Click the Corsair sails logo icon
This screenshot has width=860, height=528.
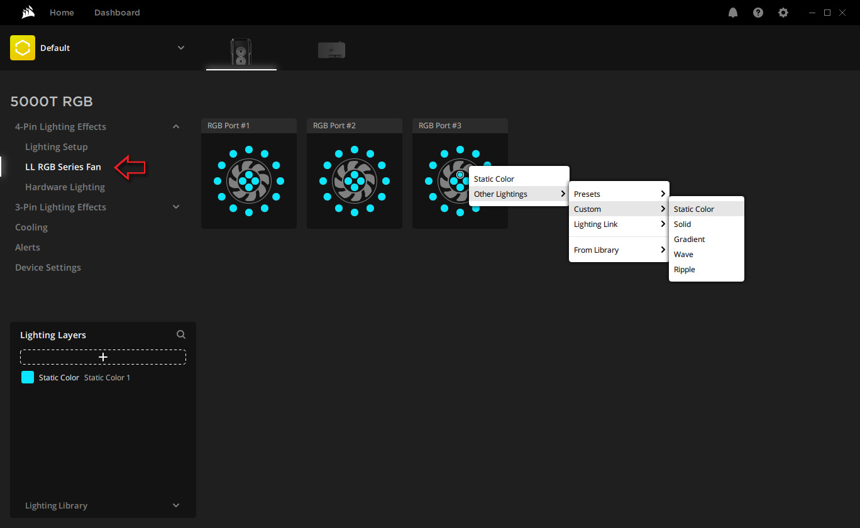click(27, 13)
